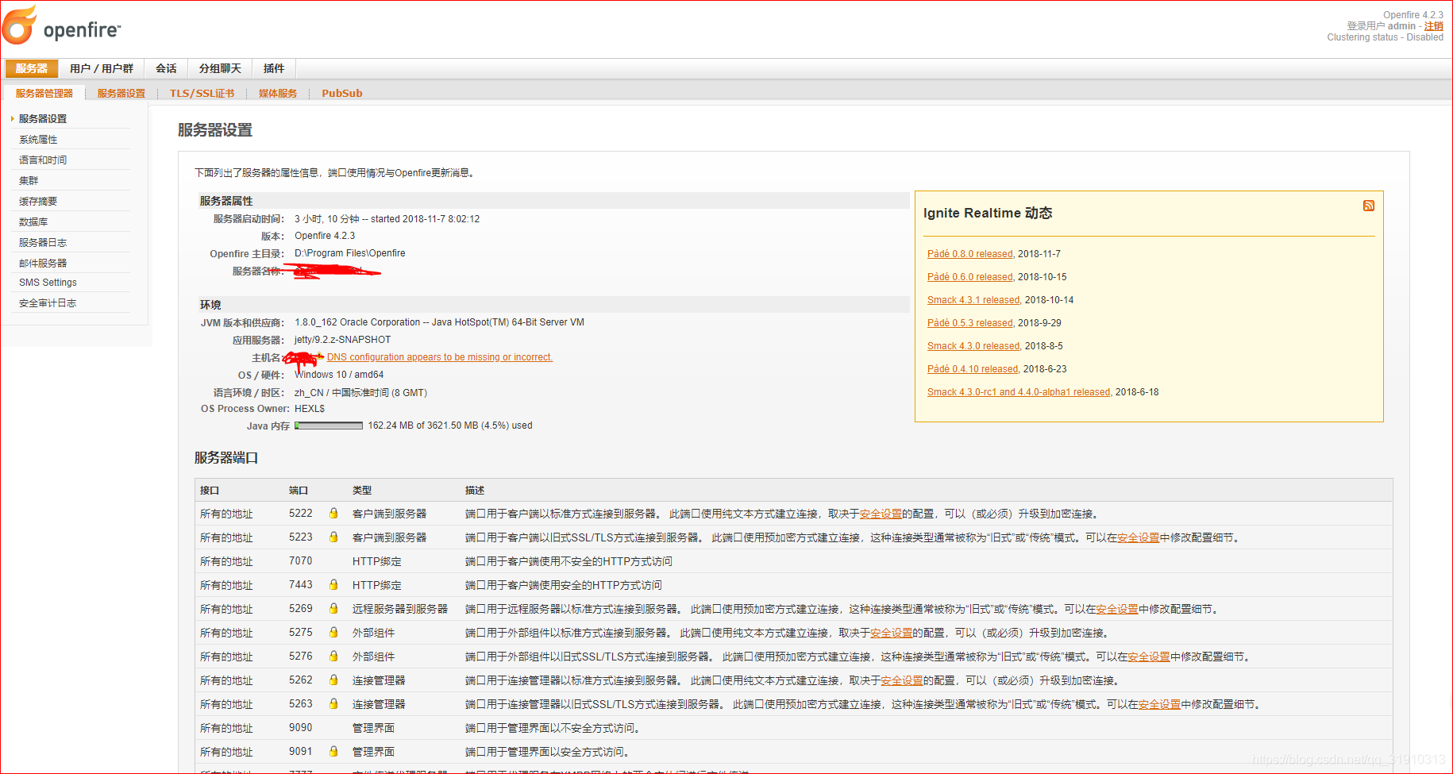
Task: Click 安全设置 link in port 5269 row
Action: [x=1117, y=609]
